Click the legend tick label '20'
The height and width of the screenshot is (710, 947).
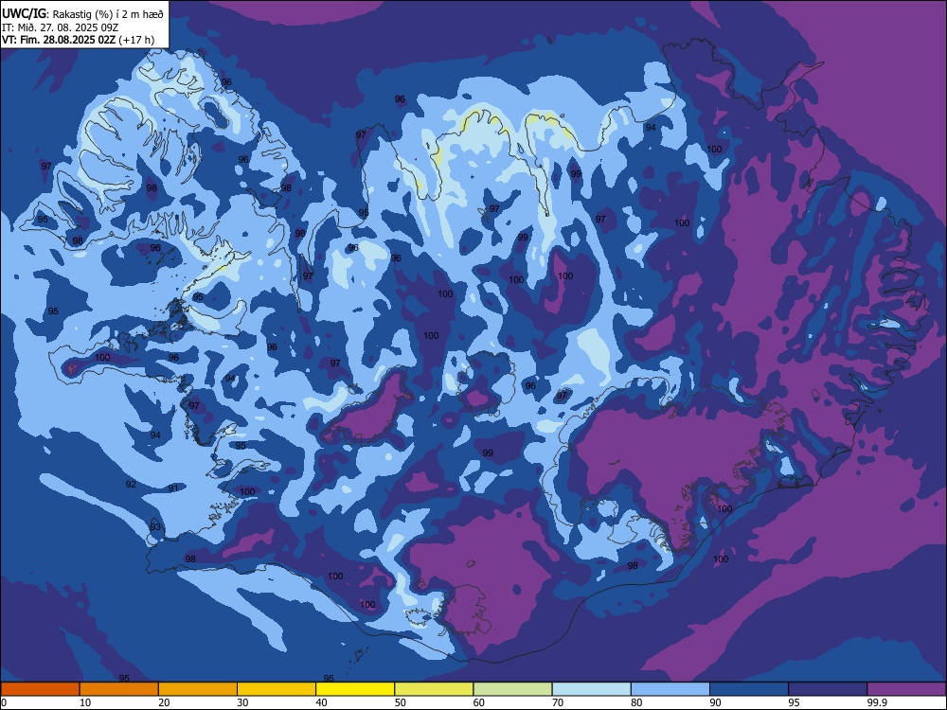click(164, 702)
